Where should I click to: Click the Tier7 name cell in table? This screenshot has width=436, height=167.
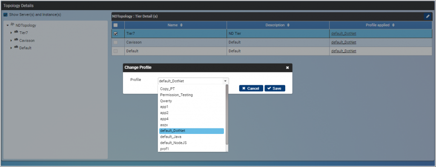point(175,34)
